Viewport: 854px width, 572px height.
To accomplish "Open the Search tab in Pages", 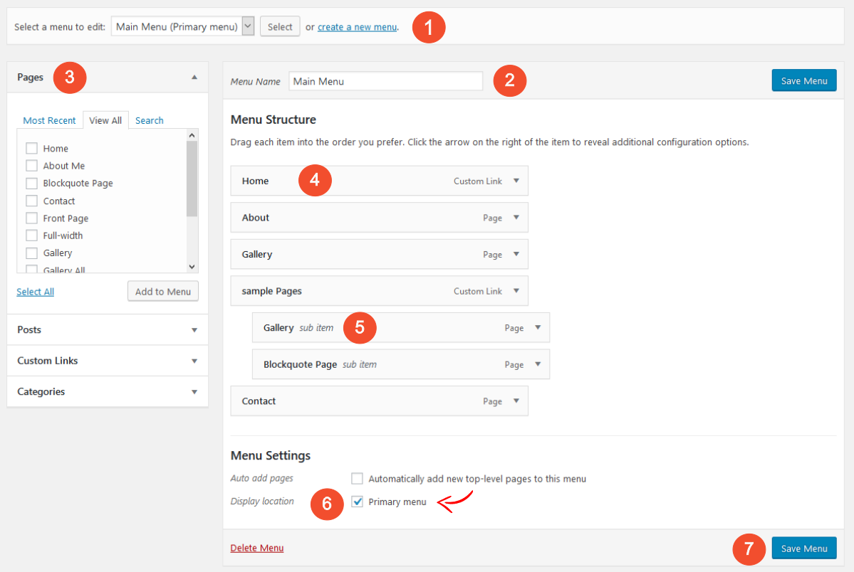I will pyautogui.click(x=150, y=120).
